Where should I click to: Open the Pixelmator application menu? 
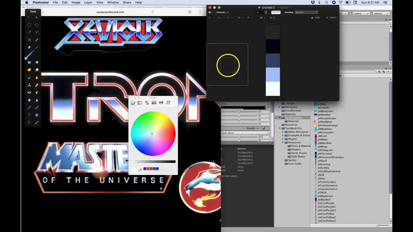(x=41, y=2)
